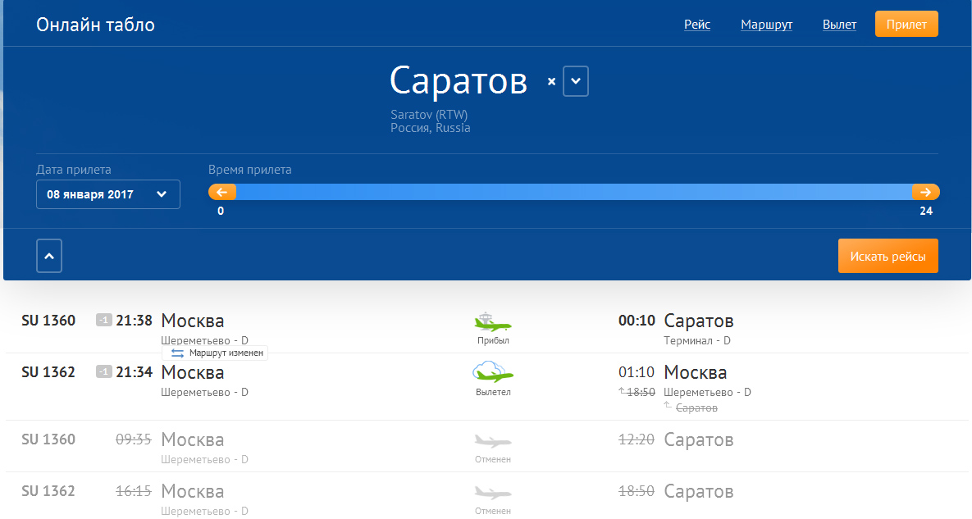Collapse the search panel with up chevron
Viewport: 972px width, 519px height.
(49, 257)
